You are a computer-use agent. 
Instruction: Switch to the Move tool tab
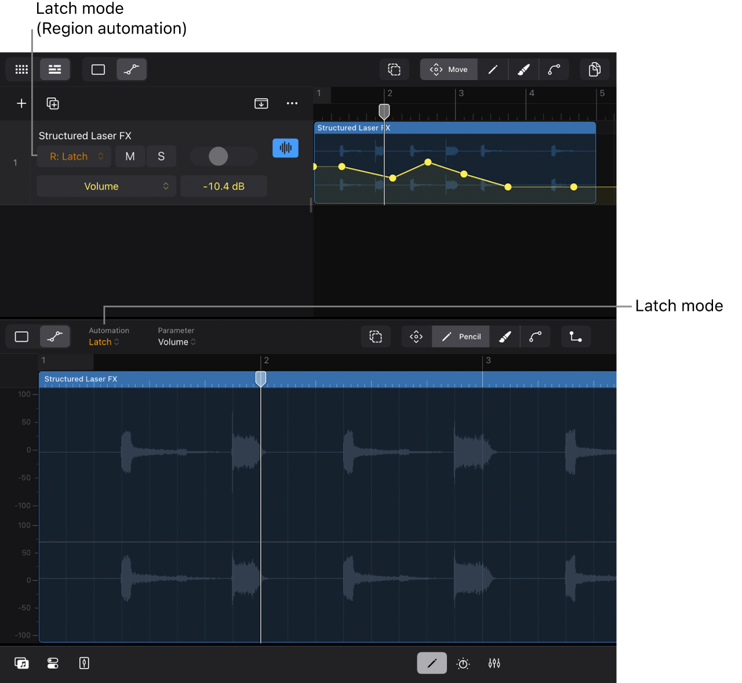(x=448, y=69)
